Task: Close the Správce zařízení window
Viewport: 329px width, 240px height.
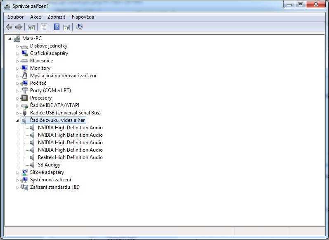Action: tap(316, 5)
